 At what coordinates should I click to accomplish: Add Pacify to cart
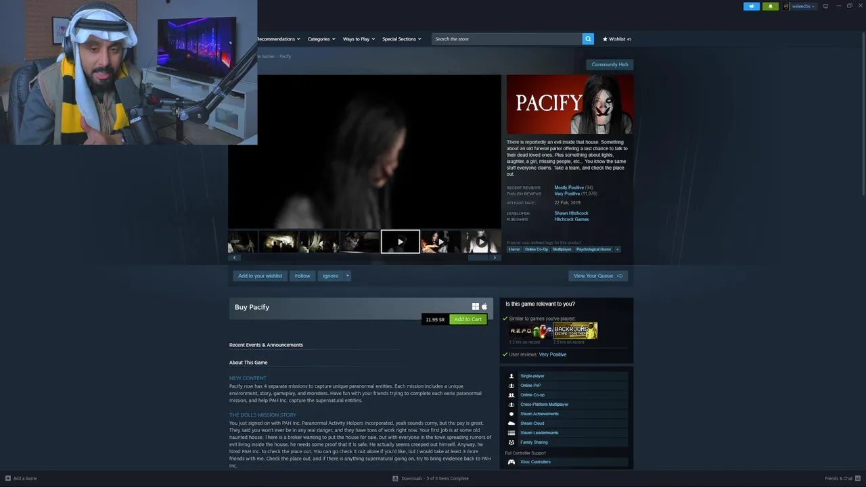468,319
